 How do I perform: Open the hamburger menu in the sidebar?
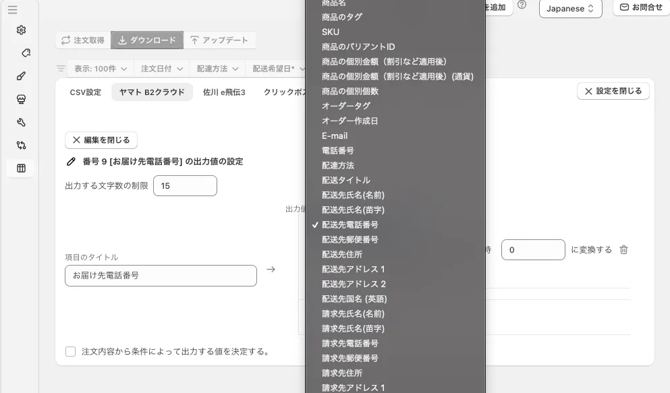12,10
